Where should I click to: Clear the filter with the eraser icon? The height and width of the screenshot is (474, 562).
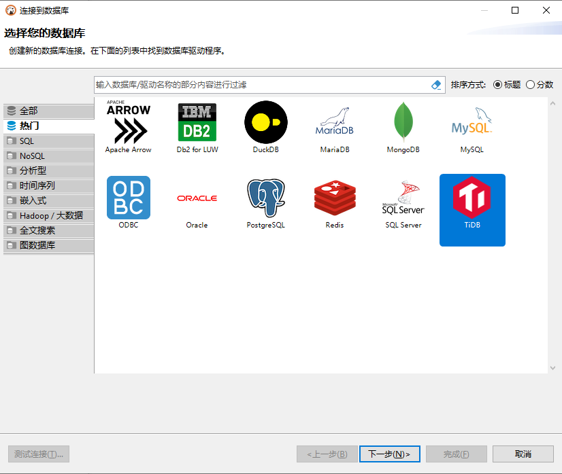pyautogui.click(x=436, y=85)
